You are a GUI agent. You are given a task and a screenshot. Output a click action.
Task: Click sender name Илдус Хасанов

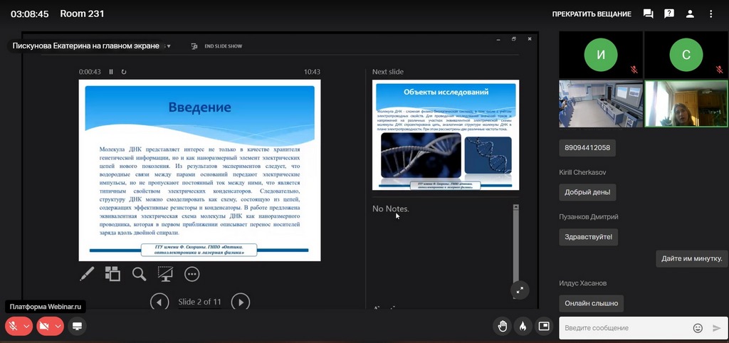pyautogui.click(x=582, y=283)
